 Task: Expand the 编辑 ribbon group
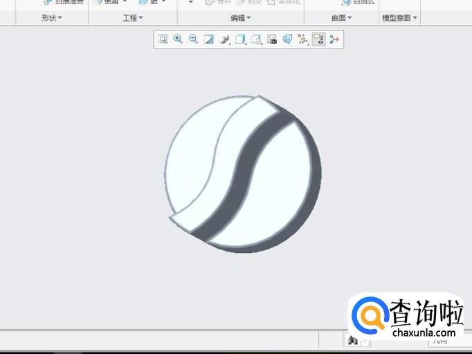point(241,18)
